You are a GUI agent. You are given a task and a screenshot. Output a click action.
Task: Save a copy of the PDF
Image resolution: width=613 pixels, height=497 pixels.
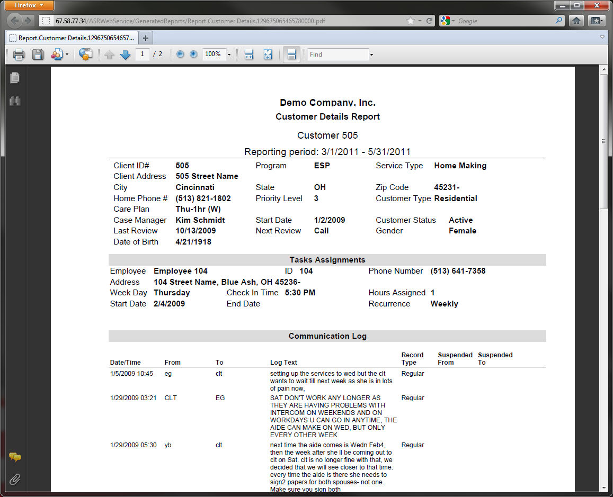pos(38,55)
